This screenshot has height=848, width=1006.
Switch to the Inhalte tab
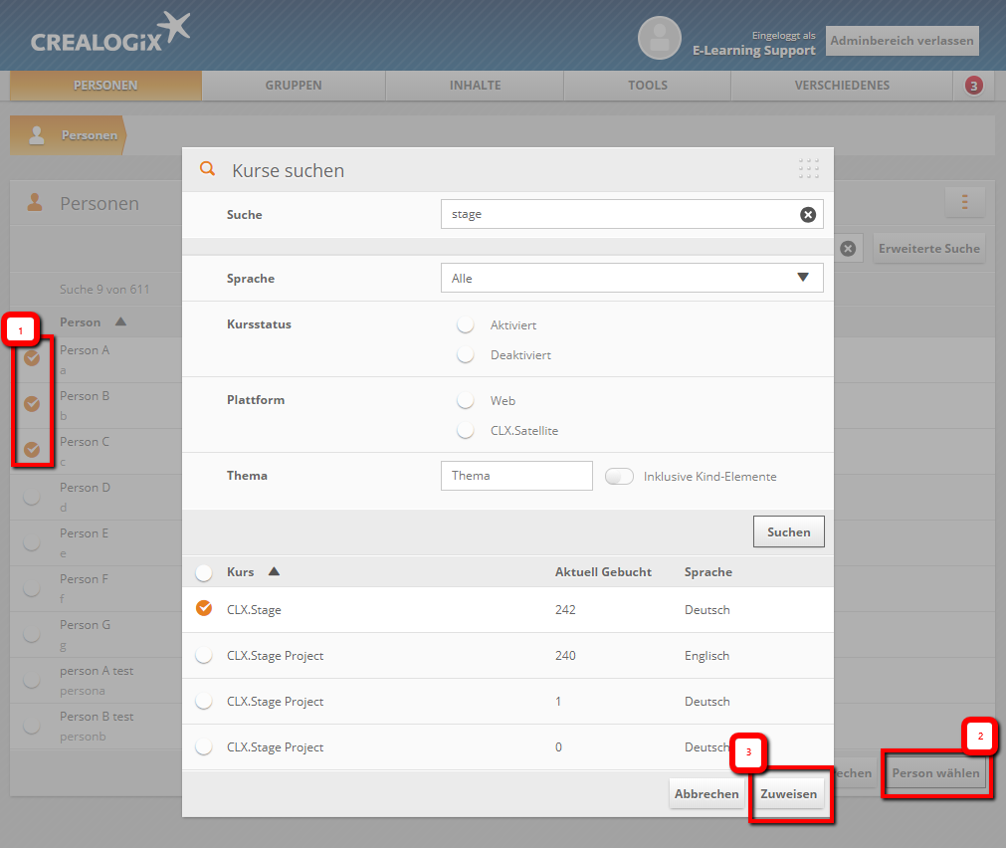475,86
